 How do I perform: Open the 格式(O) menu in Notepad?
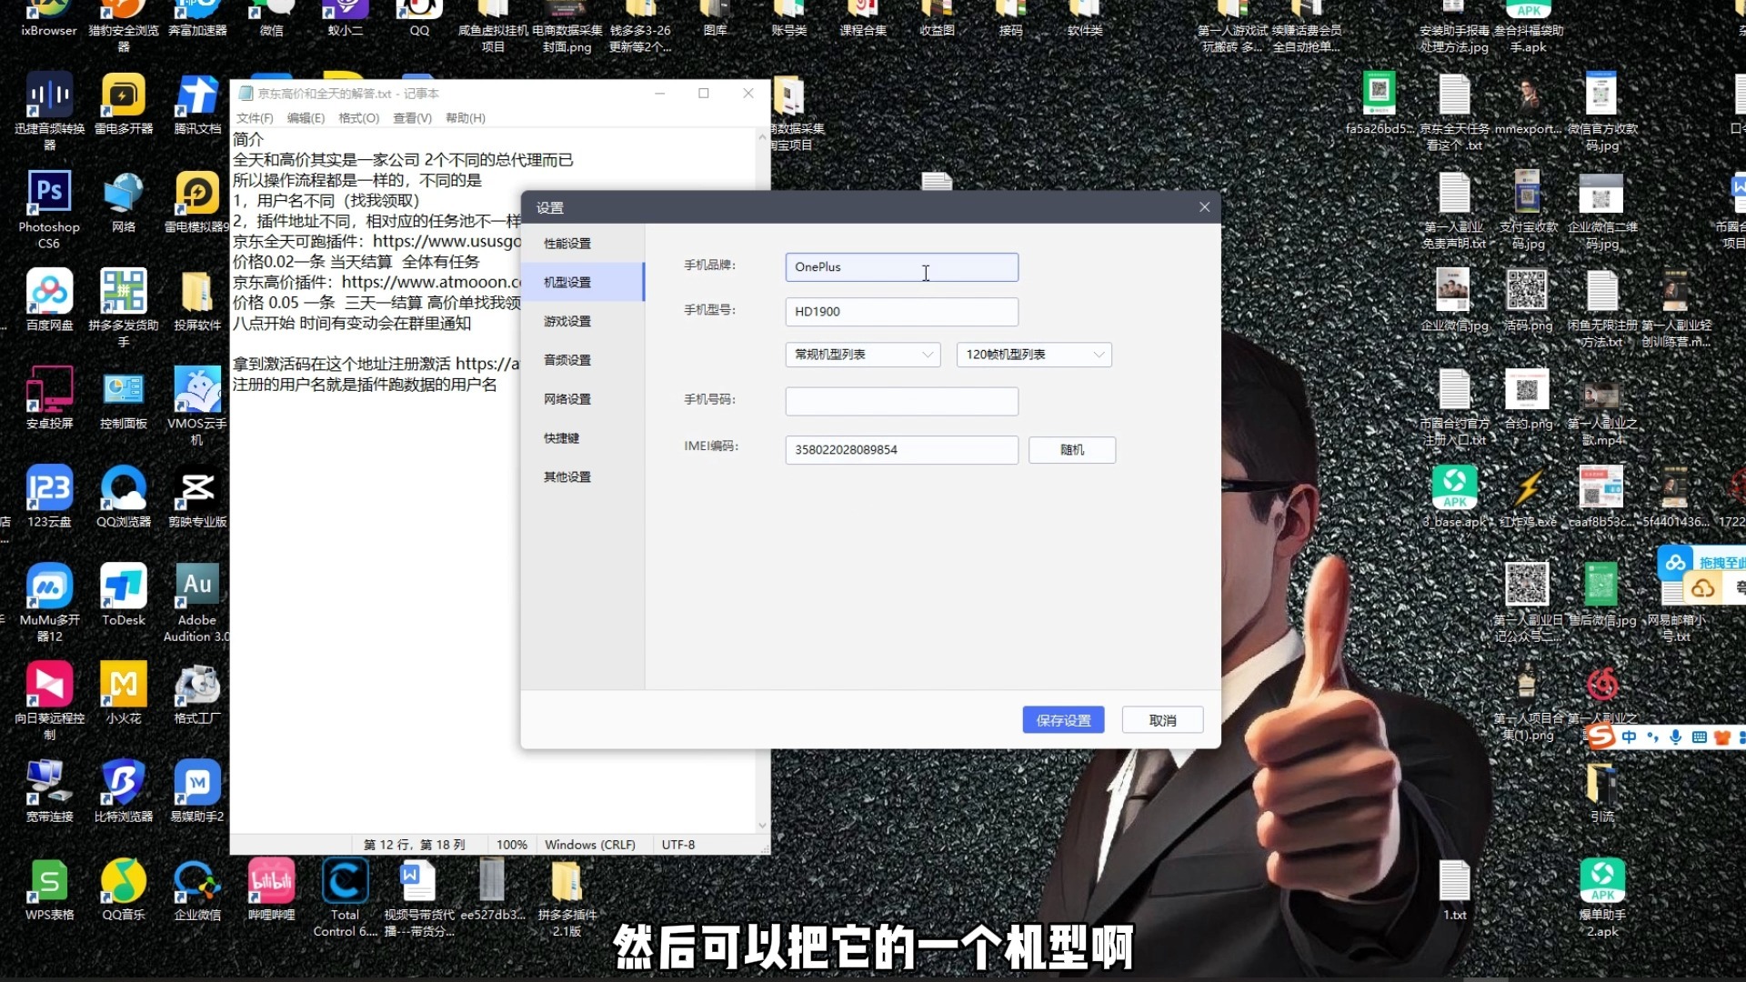[357, 117]
